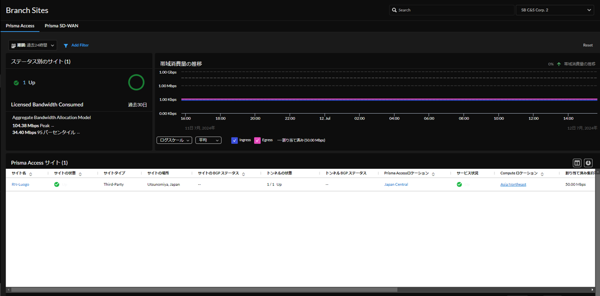The height and width of the screenshot is (296, 600).
Task: Click the ステータス別のサイト (1) heading
Action: point(41,62)
